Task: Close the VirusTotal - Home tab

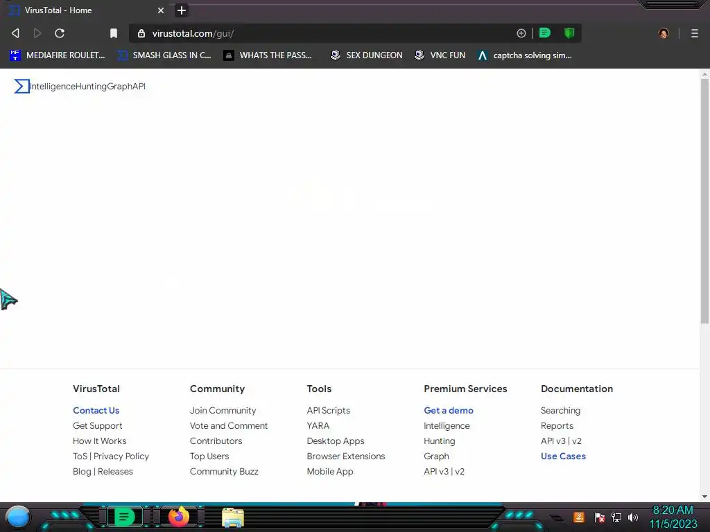Action: [x=161, y=10]
